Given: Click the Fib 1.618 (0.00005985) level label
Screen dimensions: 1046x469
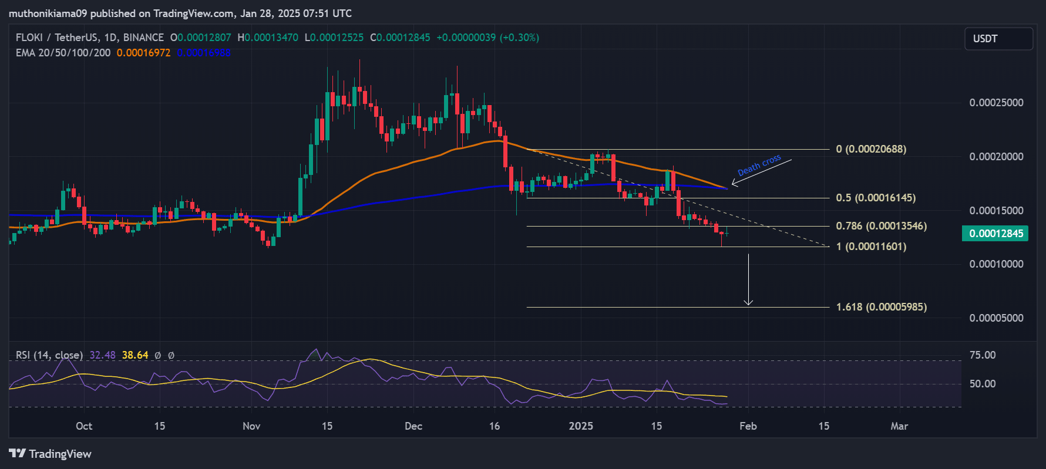Looking at the screenshot, I should pyautogui.click(x=881, y=307).
